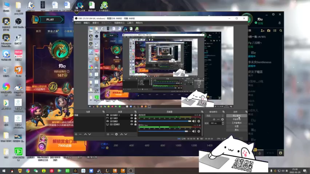
Task: Click add friend icon in League client
Action: pyautogui.click(x=263, y=31)
